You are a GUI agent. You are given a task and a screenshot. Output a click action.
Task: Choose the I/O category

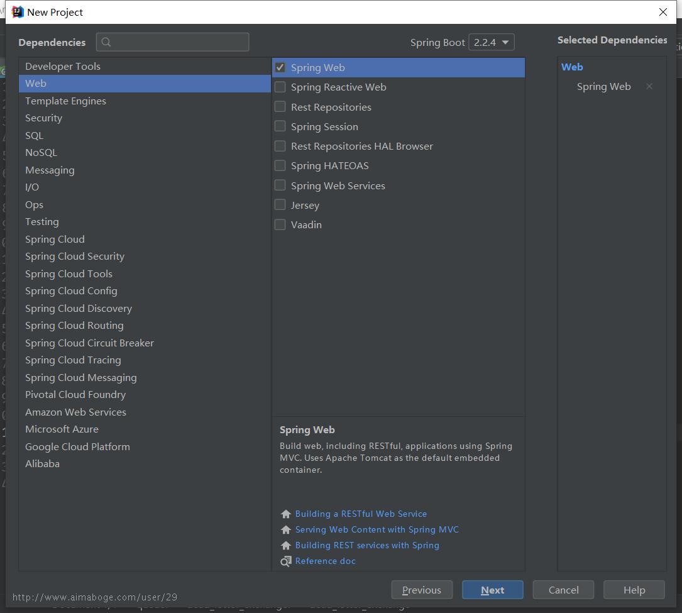point(145,187)
